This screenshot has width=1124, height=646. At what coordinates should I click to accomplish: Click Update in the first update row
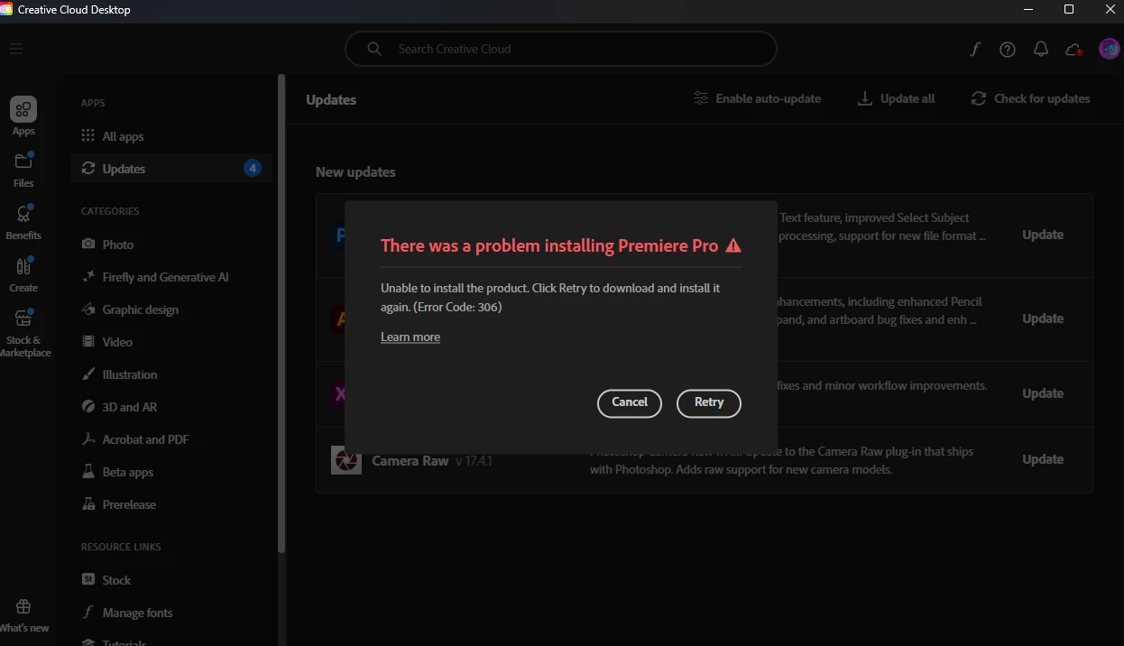pyautogui.click(x=1043, y=235)
